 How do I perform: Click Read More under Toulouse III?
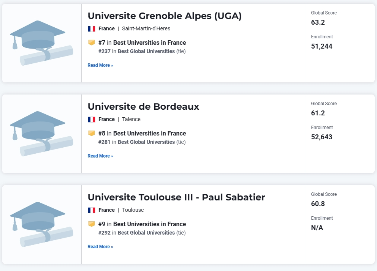[x=100, y=247]
